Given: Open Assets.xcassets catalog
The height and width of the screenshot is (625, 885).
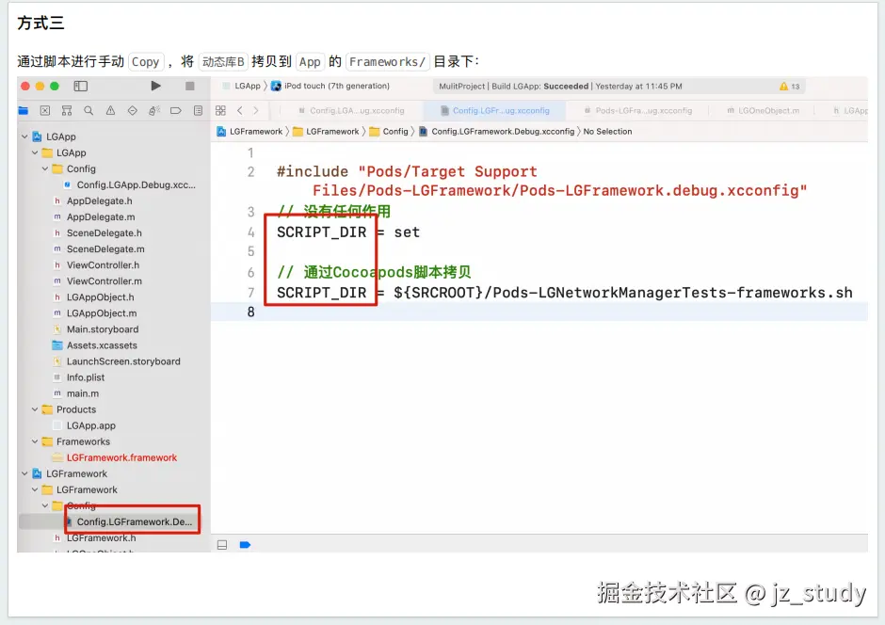Looking at the screenshot, I should point(95,345).
